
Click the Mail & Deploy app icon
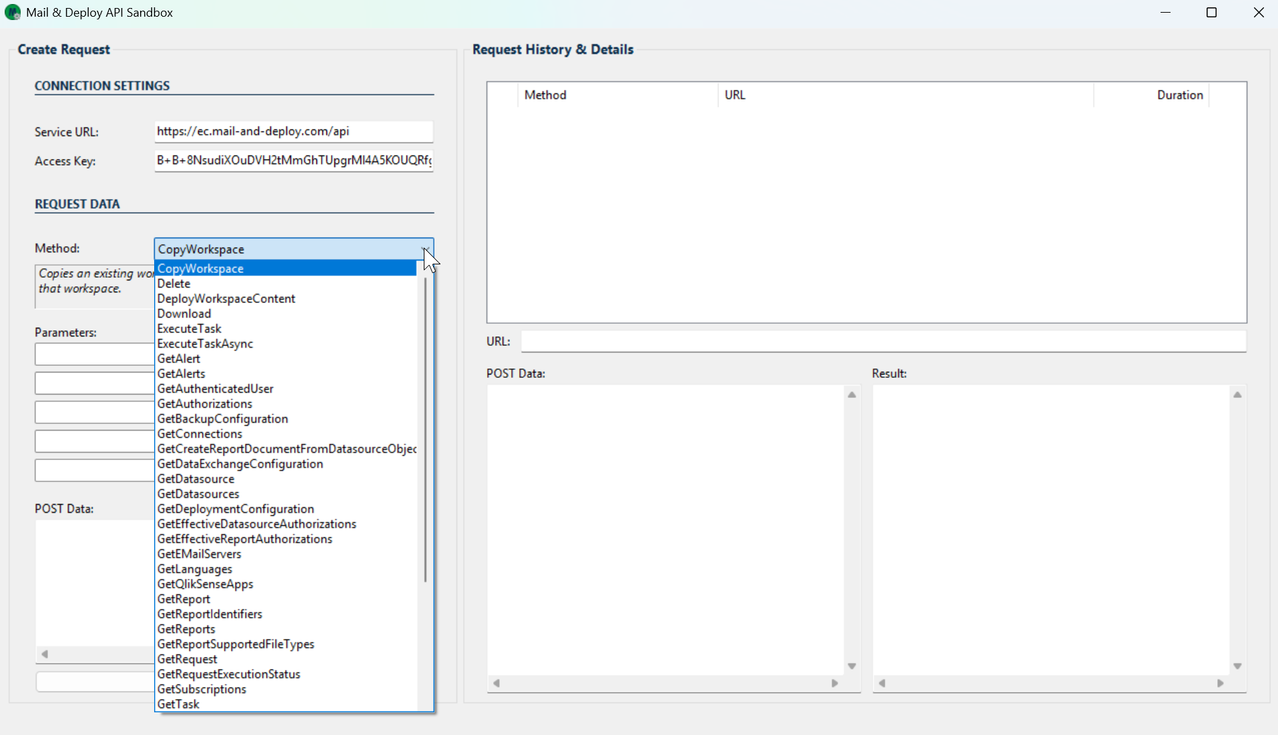point(12,13)
